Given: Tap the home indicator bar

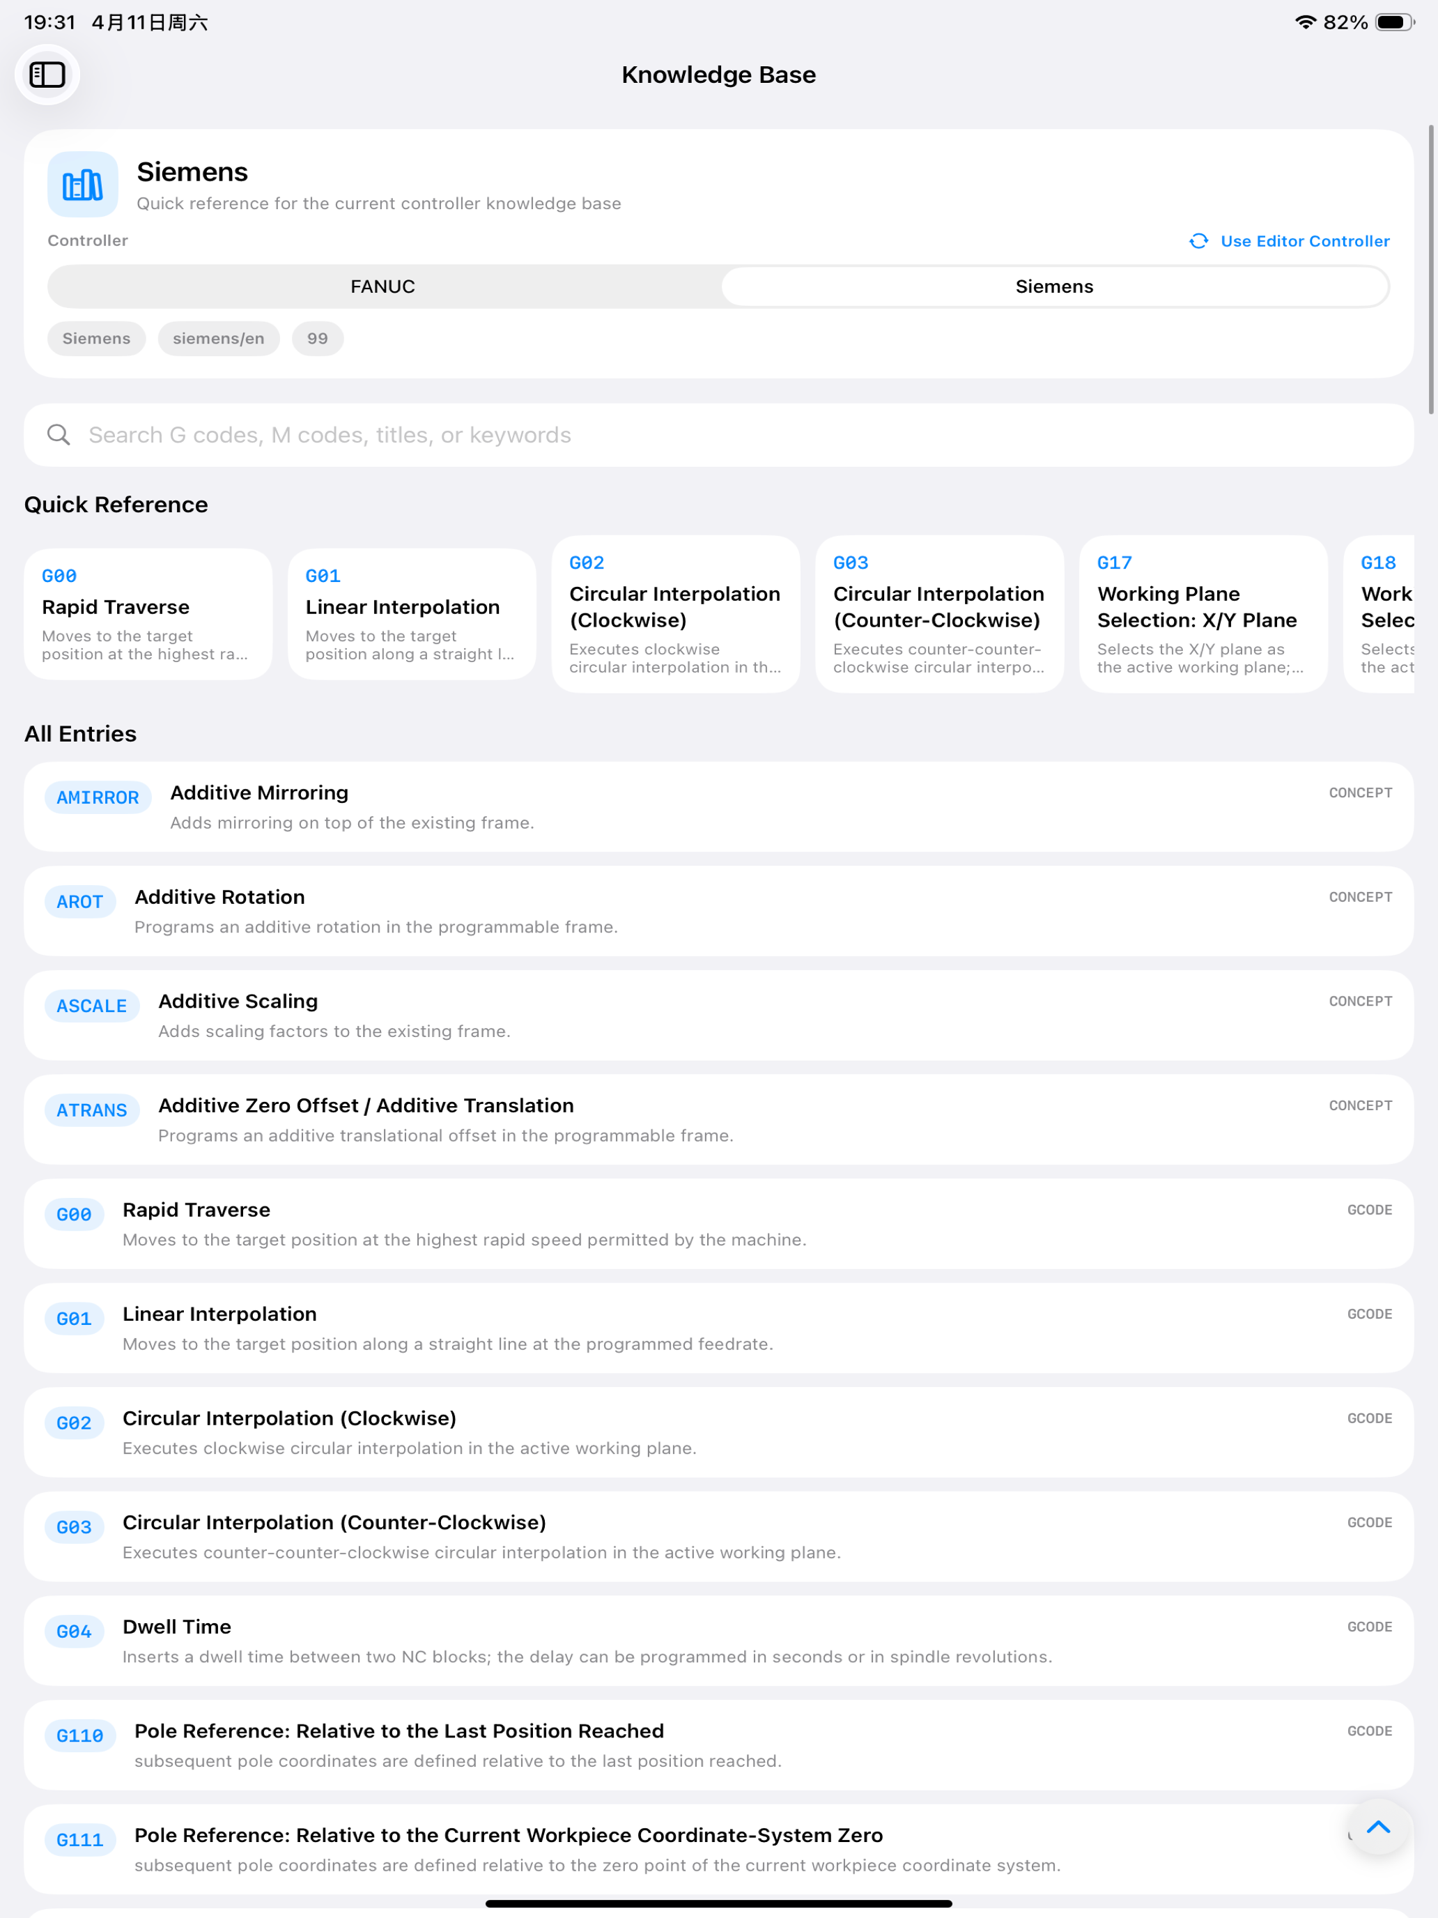Looking at the screenshot, I should 718,1903.
